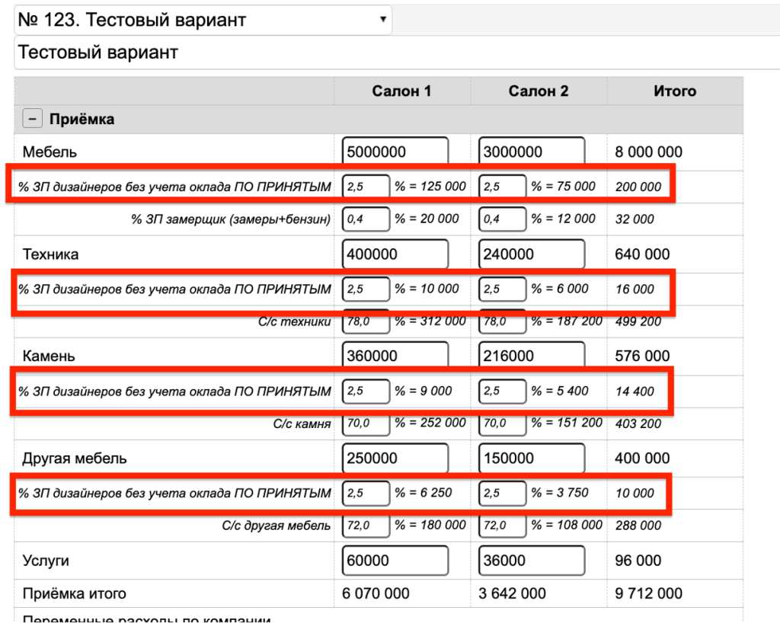The width and height of the screenshot is (780, 623).
Task: Edit Другая мебель amount for Салон 2
Action: pos(532,458)
